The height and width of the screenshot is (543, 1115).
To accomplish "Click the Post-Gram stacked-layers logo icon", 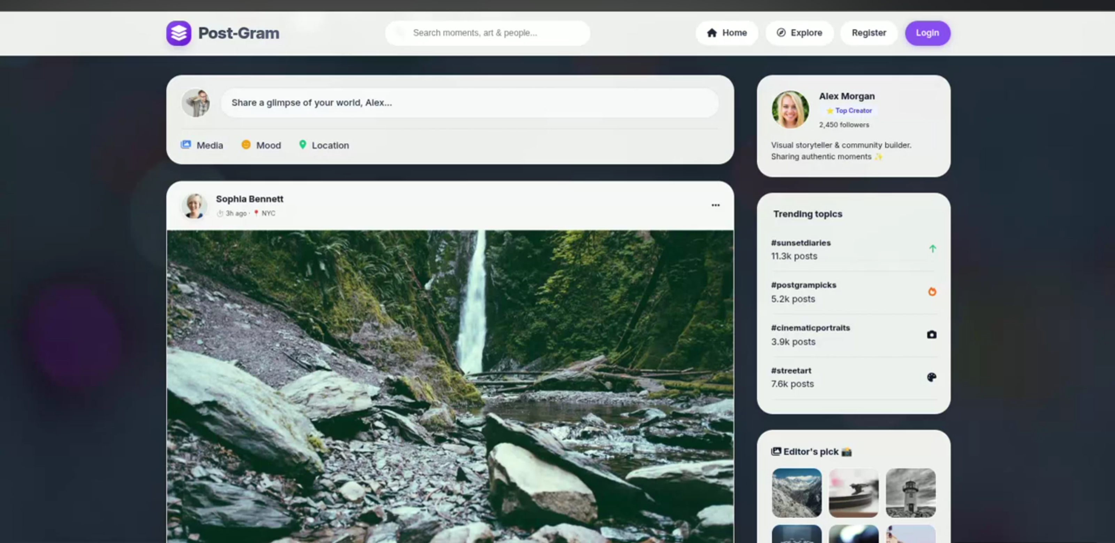I will [x=178, y=33].
